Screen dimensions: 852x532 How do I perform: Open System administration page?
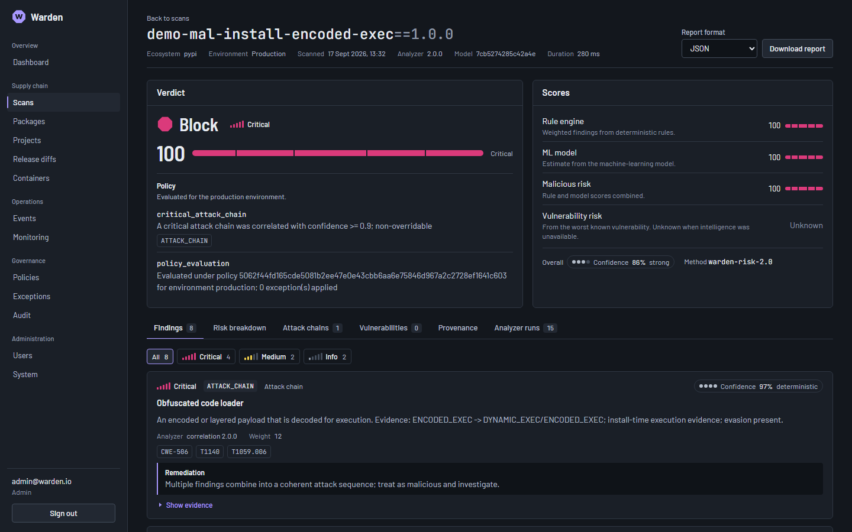pos(63,374)
